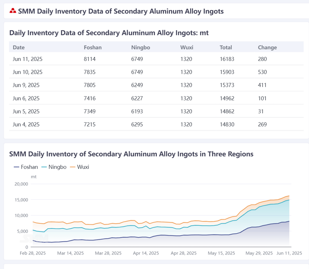Click the 5,000 y-axis label

(22, 231)
